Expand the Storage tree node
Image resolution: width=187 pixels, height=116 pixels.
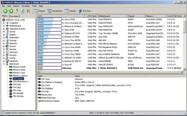click(4, 40)
